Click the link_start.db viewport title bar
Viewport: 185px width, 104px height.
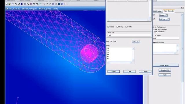[x=55, y=9]
